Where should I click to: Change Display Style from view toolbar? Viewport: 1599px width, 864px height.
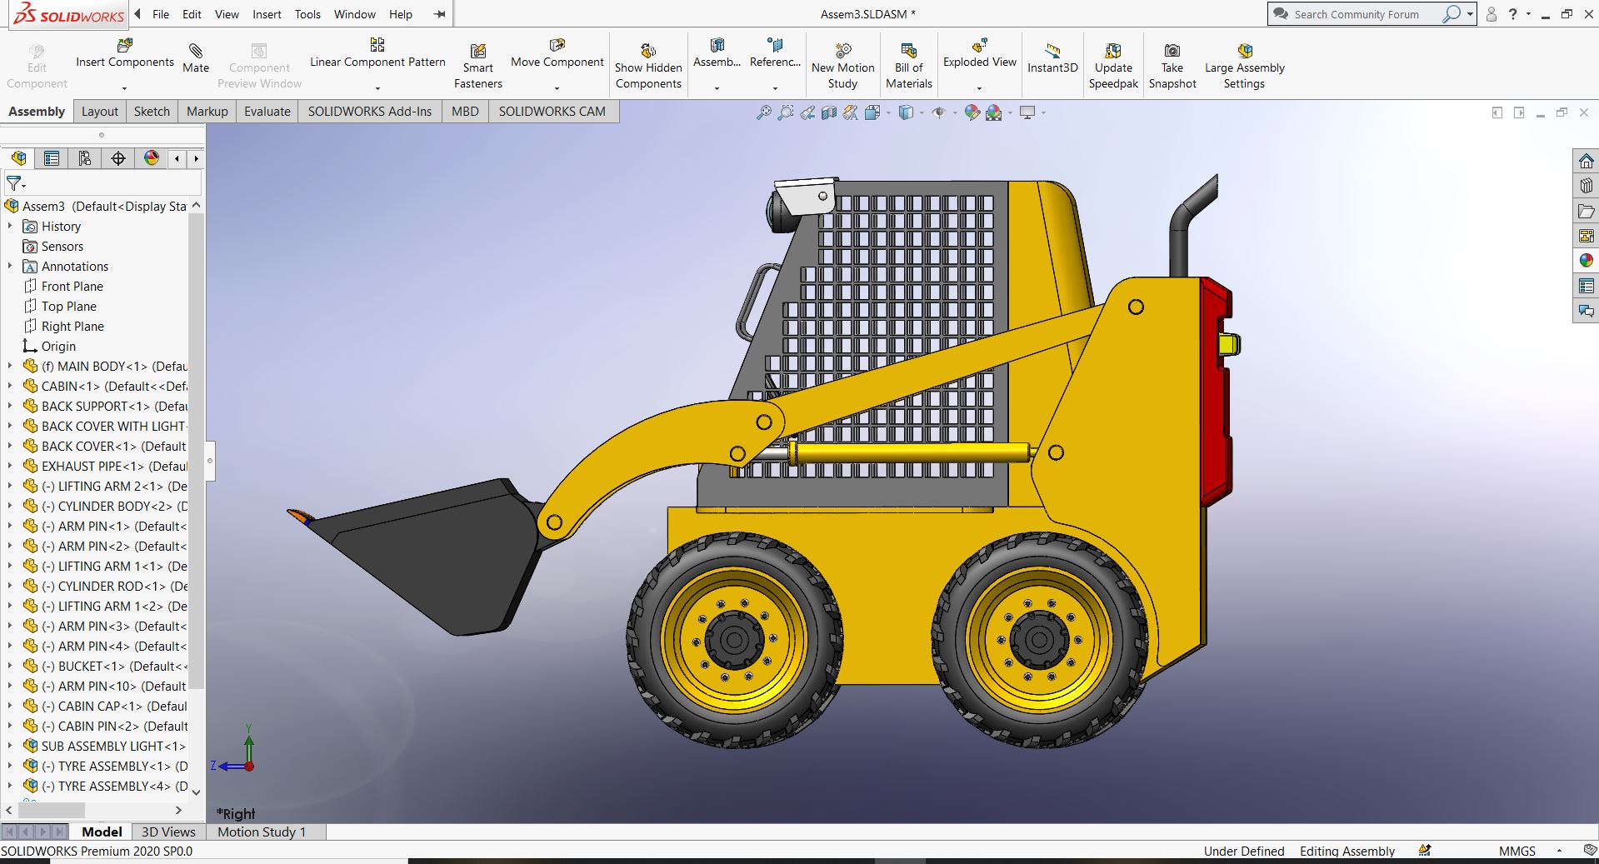[906, 112]
